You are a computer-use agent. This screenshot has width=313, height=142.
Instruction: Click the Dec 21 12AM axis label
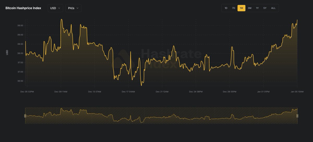click(x=162, y=92)
